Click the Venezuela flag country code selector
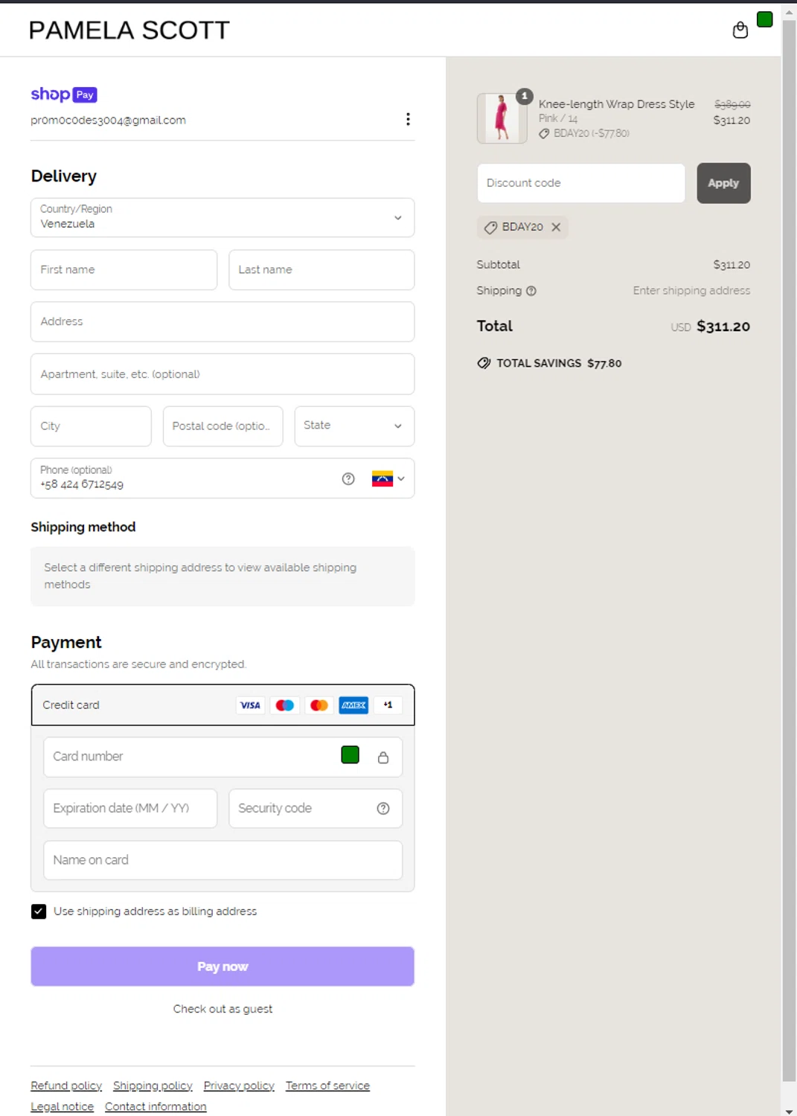This screenshot has width=797, height=1116. (388, 478)
